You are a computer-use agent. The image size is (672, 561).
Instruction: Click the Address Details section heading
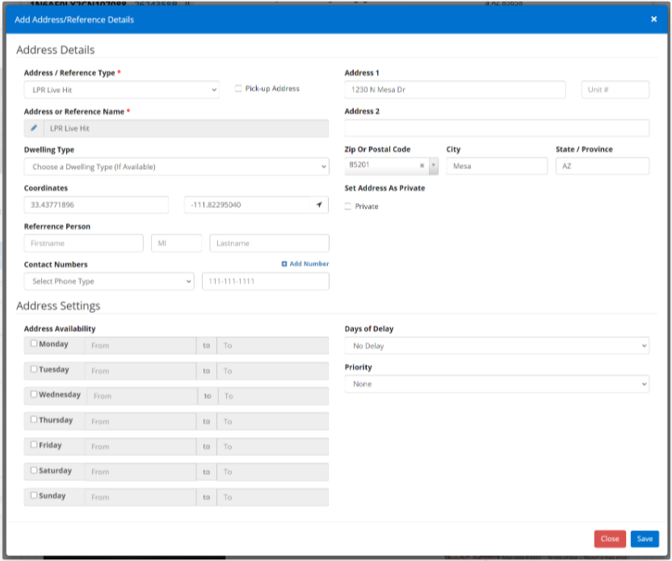[x=55, y=50]
